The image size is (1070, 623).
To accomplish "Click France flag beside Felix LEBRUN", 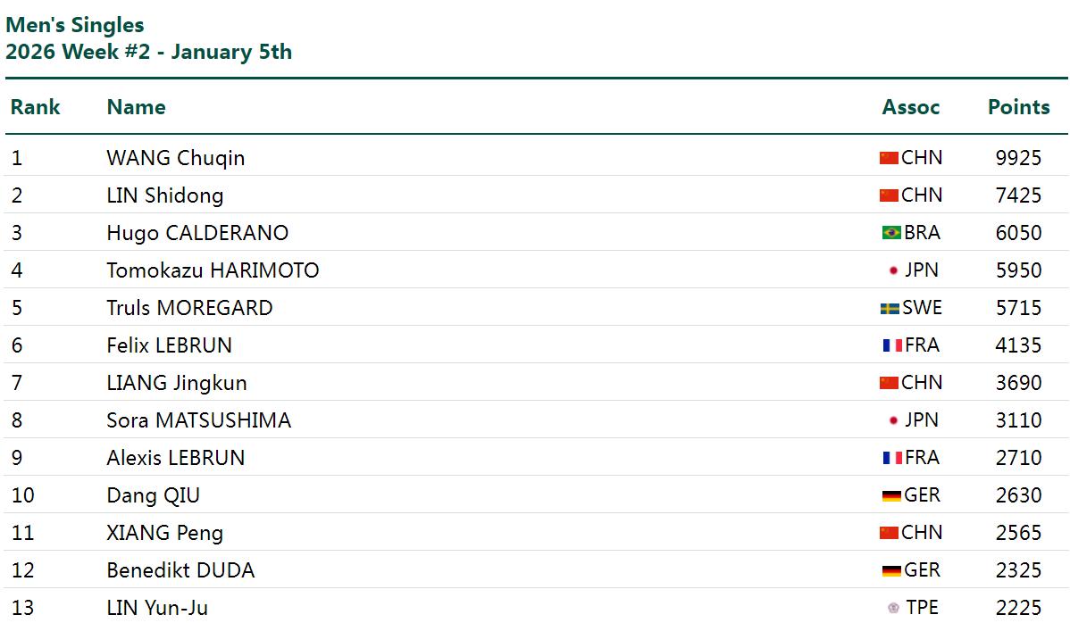I will tap(892, 345).
